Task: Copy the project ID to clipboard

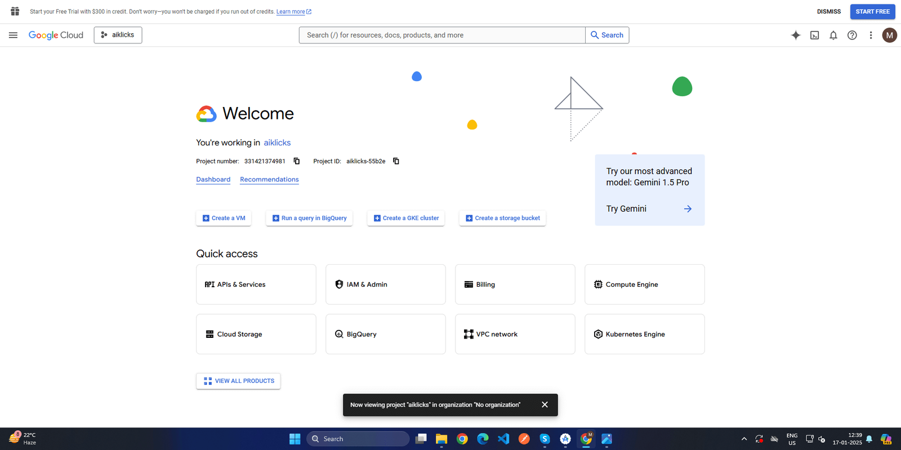Action: 396,161
